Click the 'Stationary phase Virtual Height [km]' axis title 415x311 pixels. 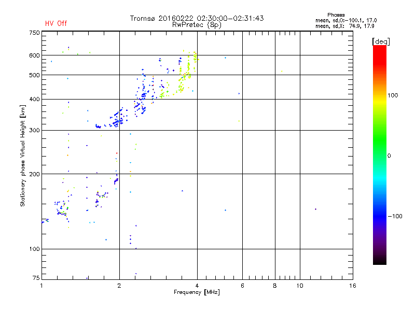pyautogui.click(x=23, y=156)
